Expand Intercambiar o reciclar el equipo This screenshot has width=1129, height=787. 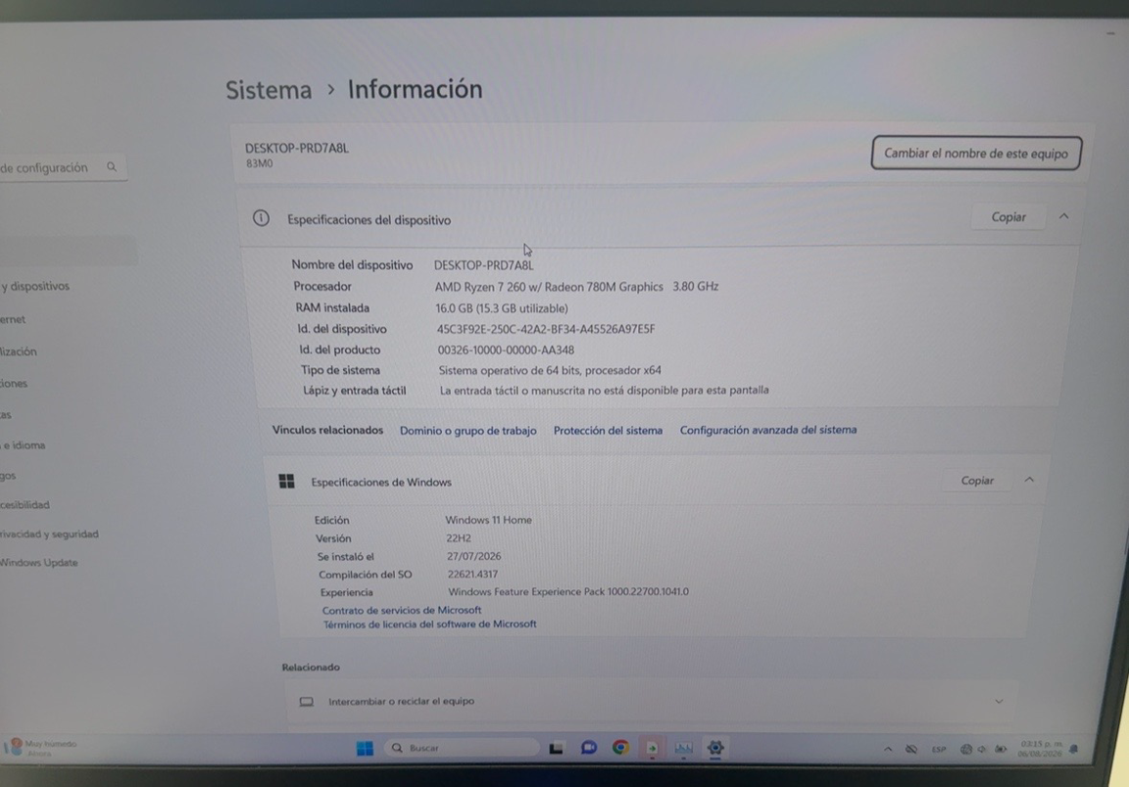[999, 702]
